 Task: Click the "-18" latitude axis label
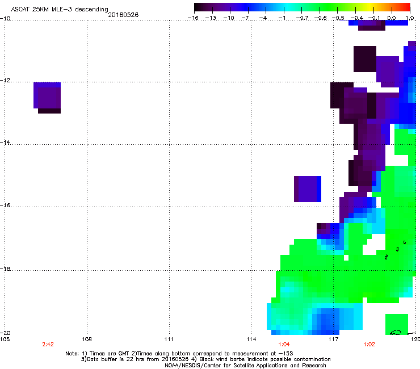pos(5,269)
